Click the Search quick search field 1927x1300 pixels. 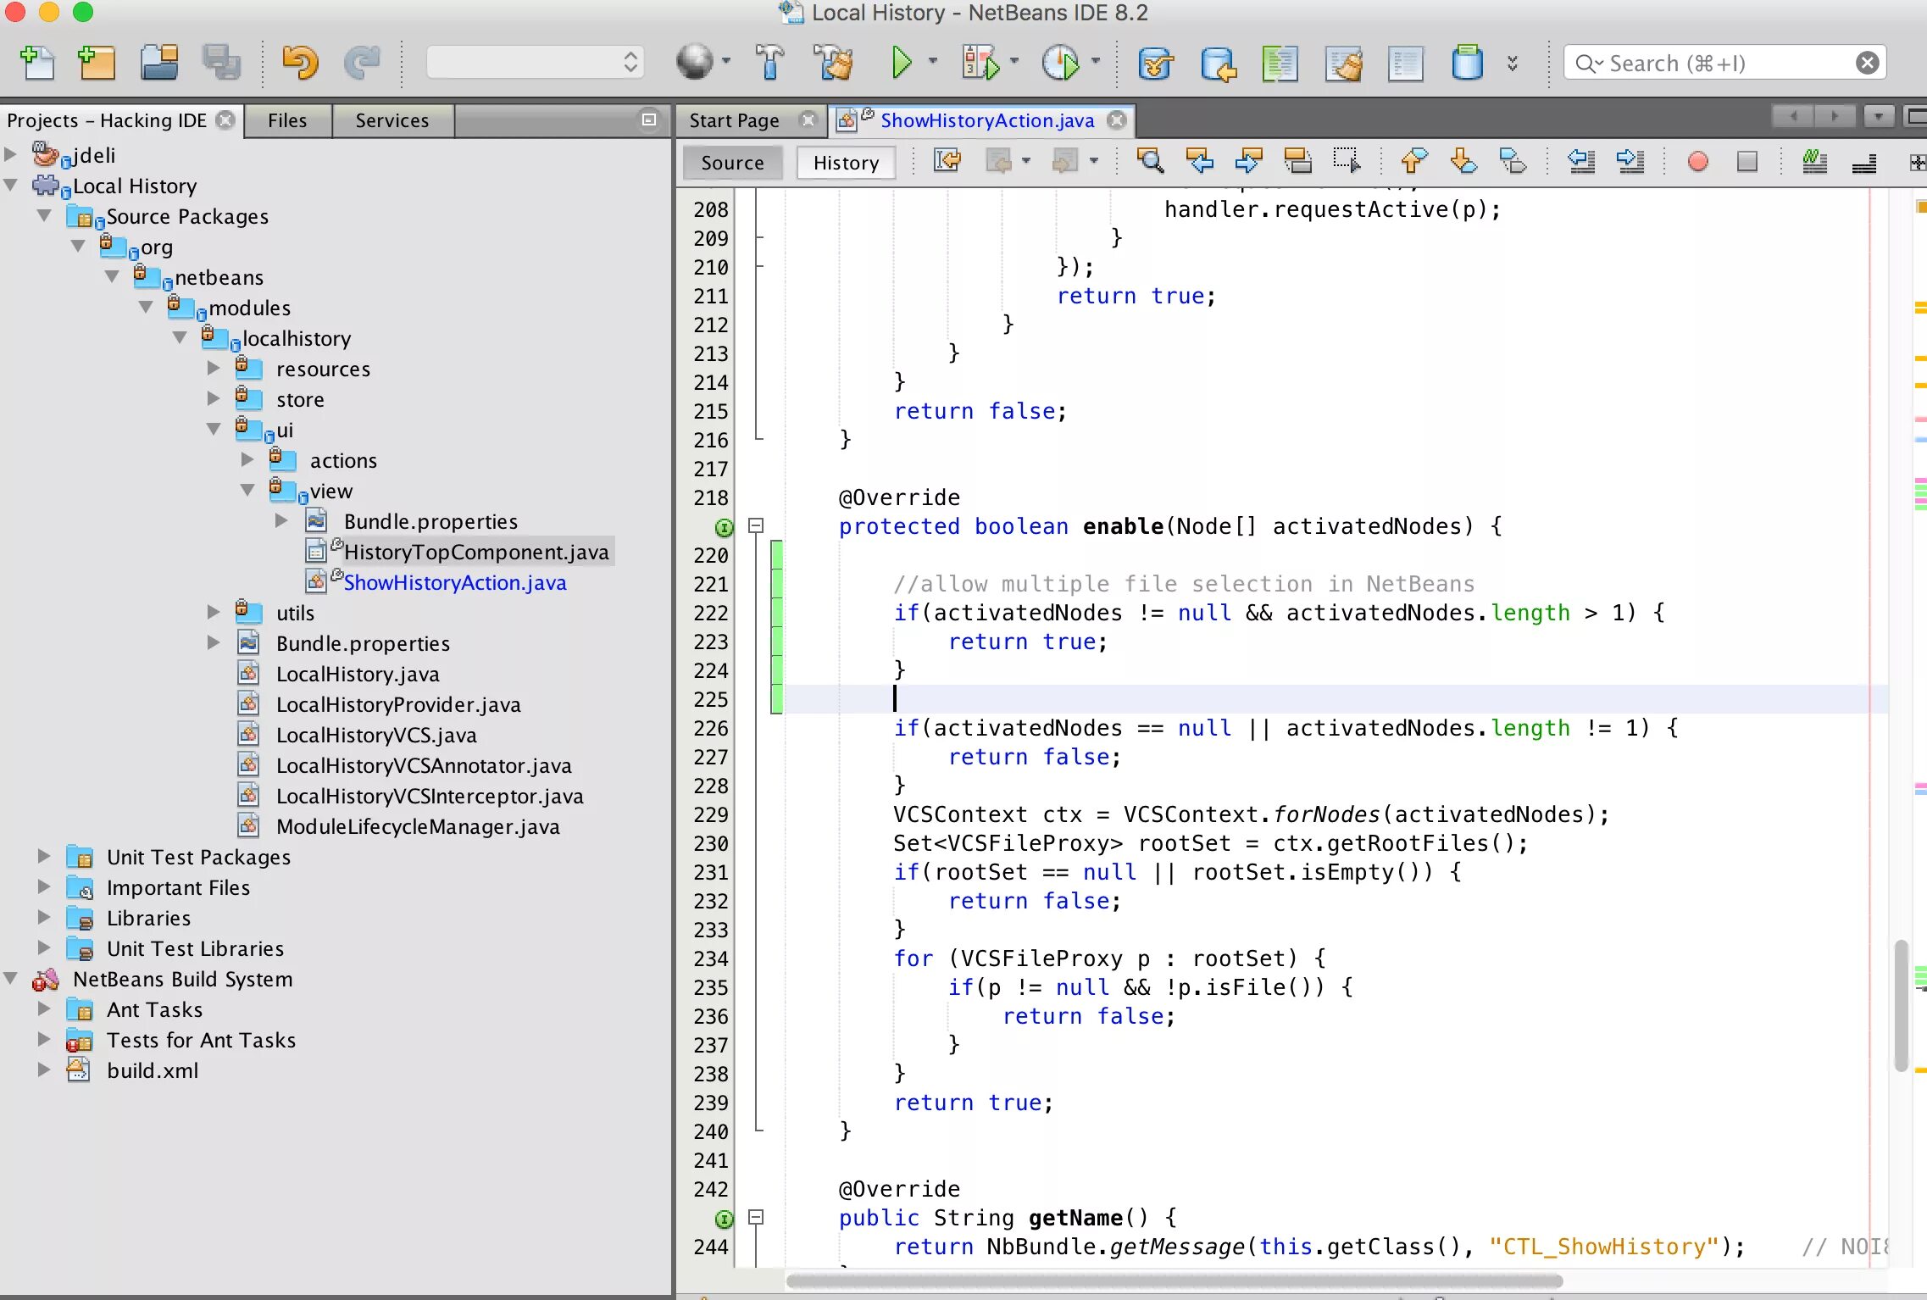tap(1720, 64)
